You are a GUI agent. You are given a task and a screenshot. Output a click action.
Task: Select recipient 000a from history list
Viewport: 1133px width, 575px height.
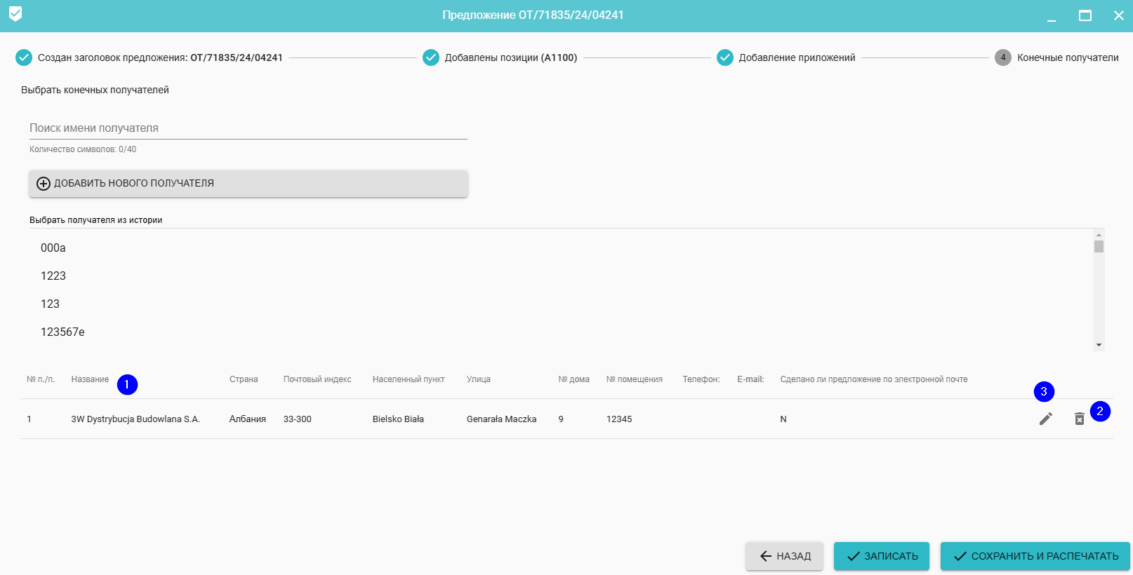53,248
